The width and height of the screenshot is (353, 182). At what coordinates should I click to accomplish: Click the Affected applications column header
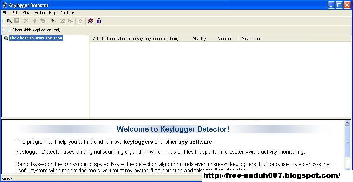(140, 39)
